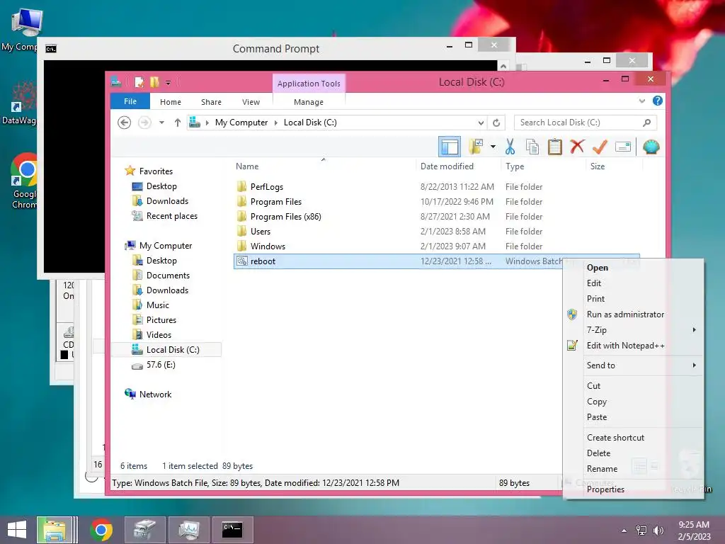Image resolution: width=725 pixels, height=544 pixels.
Task: Switch to the View ribbon tab
Action: 251,102
